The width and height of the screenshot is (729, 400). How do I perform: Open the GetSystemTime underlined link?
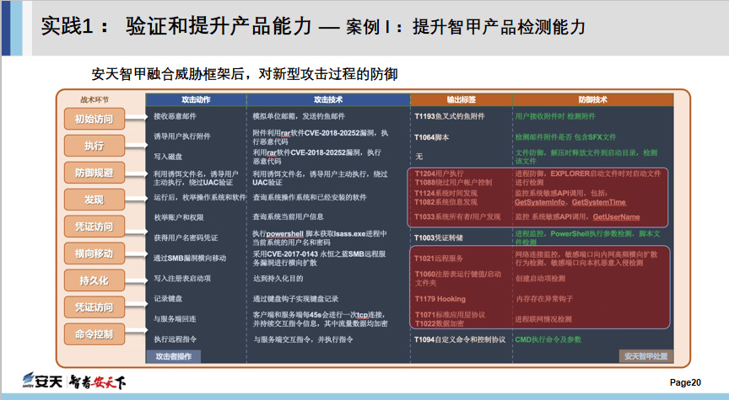[x=599, y=202]
